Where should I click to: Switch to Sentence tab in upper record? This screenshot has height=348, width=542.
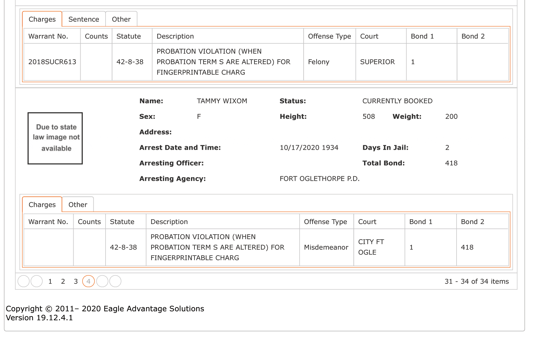pos(84,19)
